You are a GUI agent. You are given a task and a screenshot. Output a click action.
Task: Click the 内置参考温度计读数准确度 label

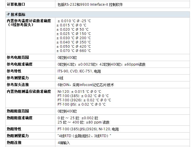[29, 21]
